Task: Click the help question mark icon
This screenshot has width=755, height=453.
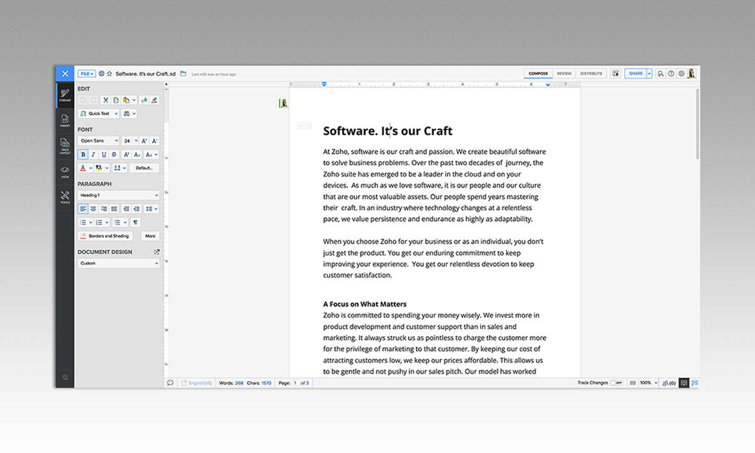Action: [671, 74]
